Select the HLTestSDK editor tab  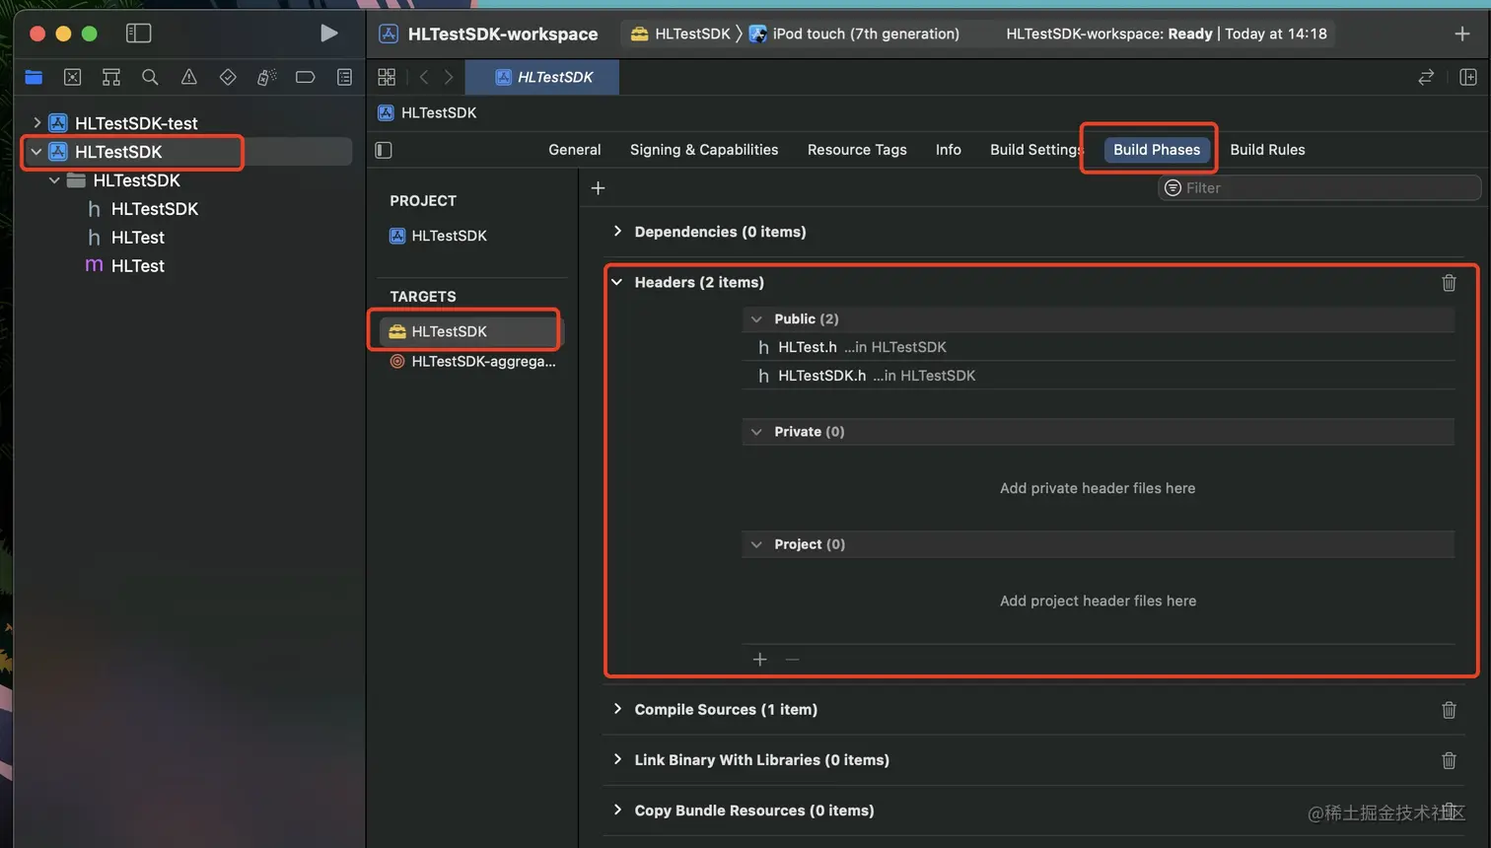coord(542,77)
